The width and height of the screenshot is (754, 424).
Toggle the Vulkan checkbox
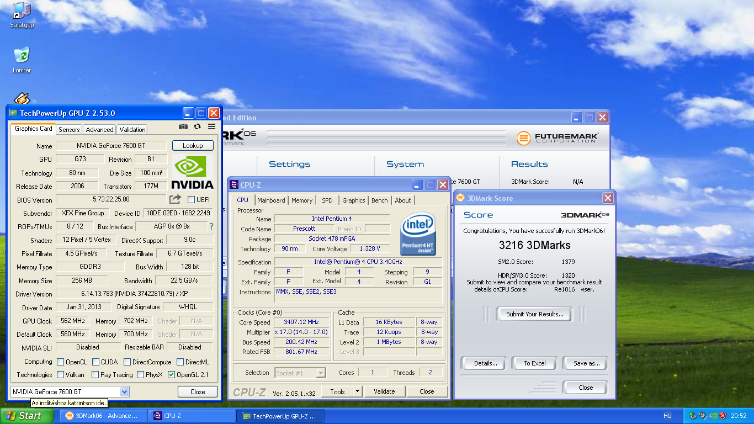[60, 375]
